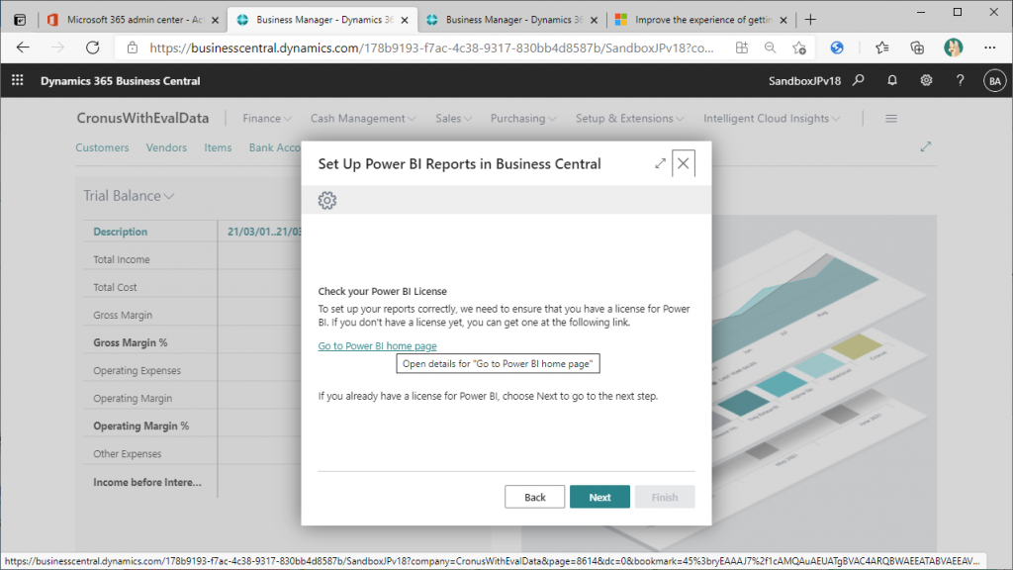Image resolution: width=1013 pixels, height=570 pixels.
Task: Open the browser profile picture
Action: [953, 47]
